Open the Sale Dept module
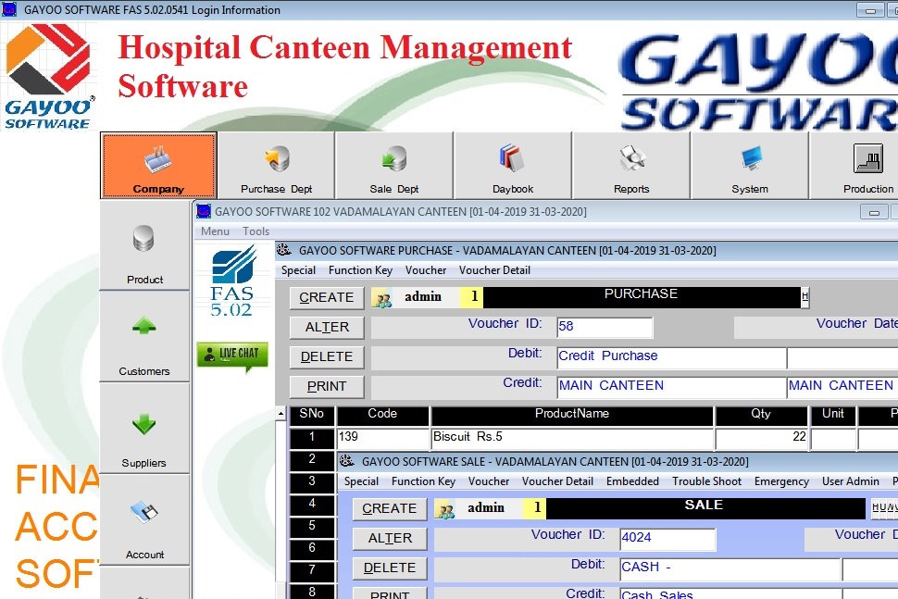The height and width of the screenshot is (599, 898). tap(394, 166)
